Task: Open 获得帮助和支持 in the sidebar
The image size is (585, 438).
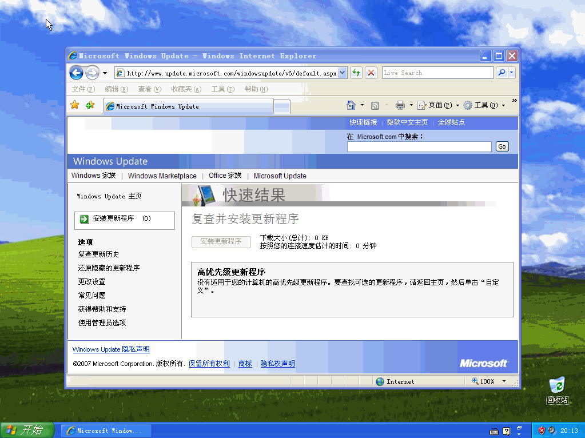Action: pyautogui.click(x=102, y=309)
